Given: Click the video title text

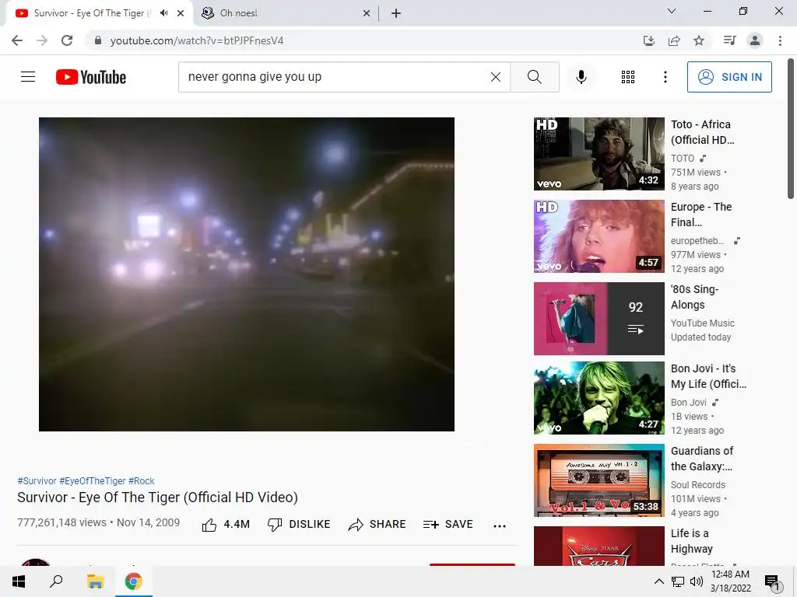Looking at the screenshot, I should point(157,497).
